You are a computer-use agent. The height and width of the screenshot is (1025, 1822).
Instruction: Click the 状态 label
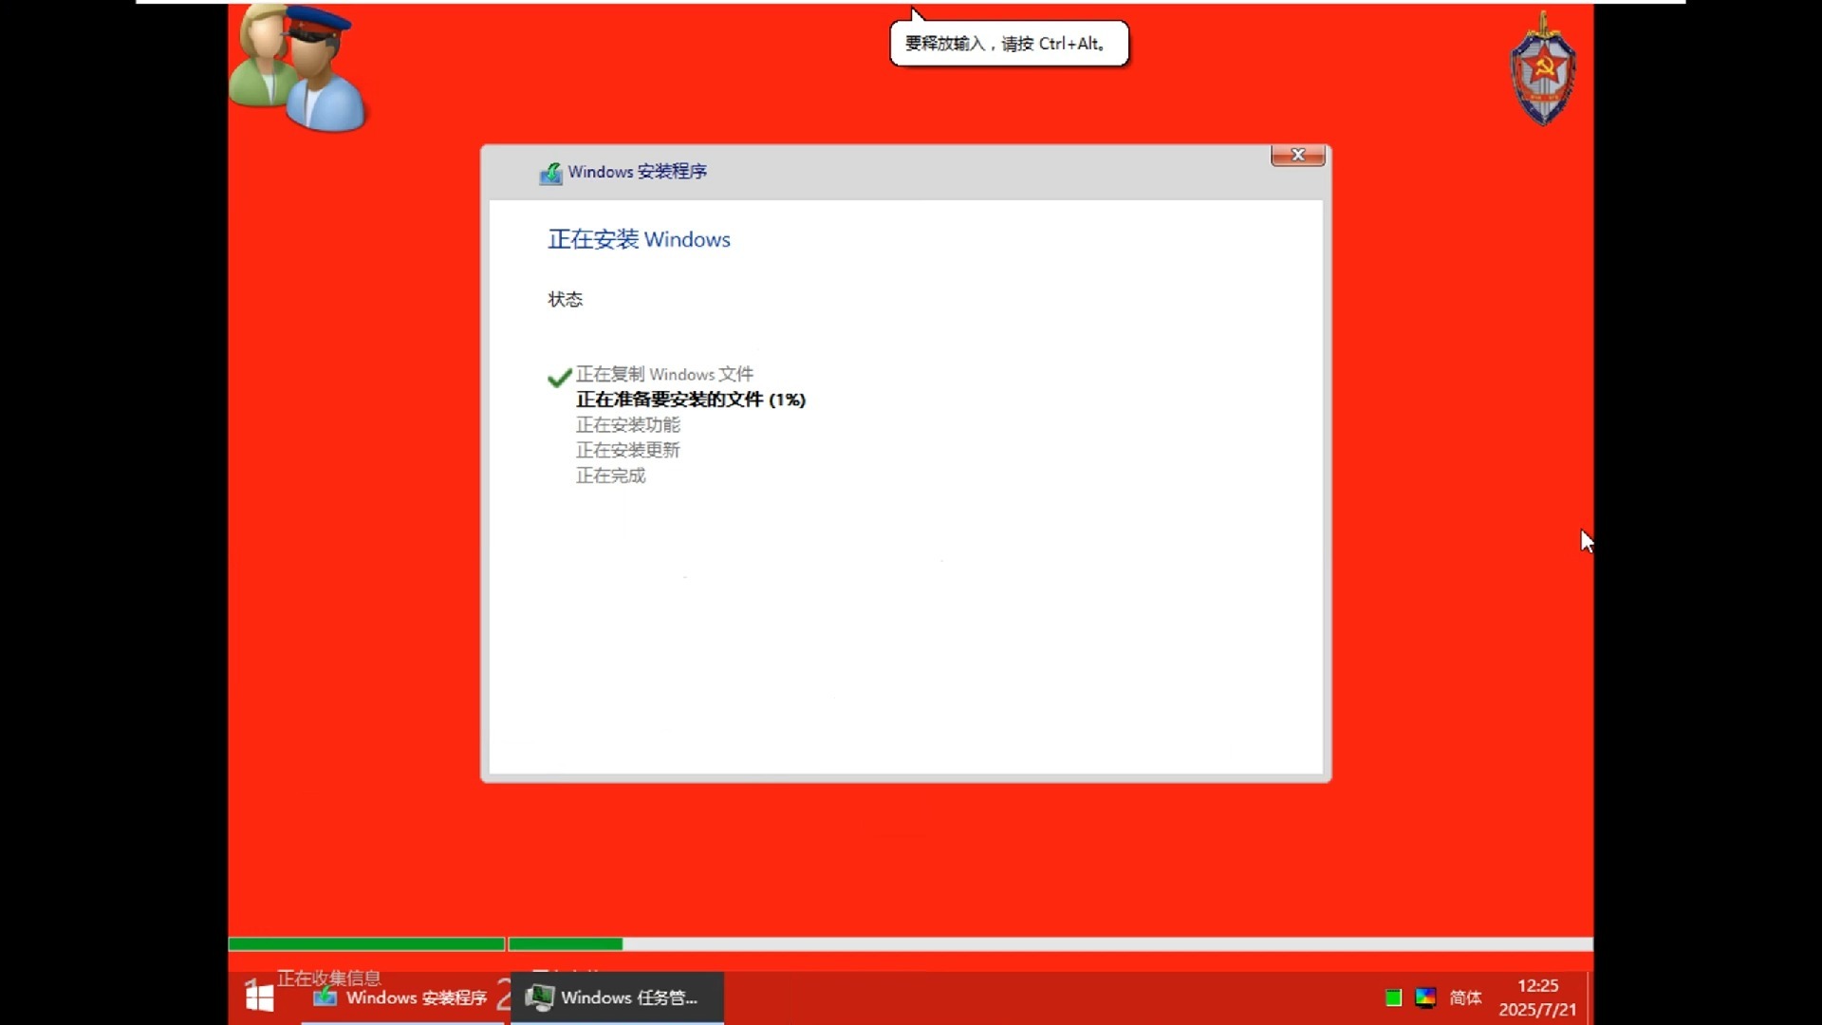[x=565, y=299]
